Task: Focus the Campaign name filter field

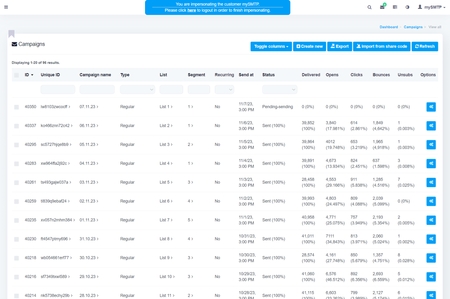Action: point(97,89)
